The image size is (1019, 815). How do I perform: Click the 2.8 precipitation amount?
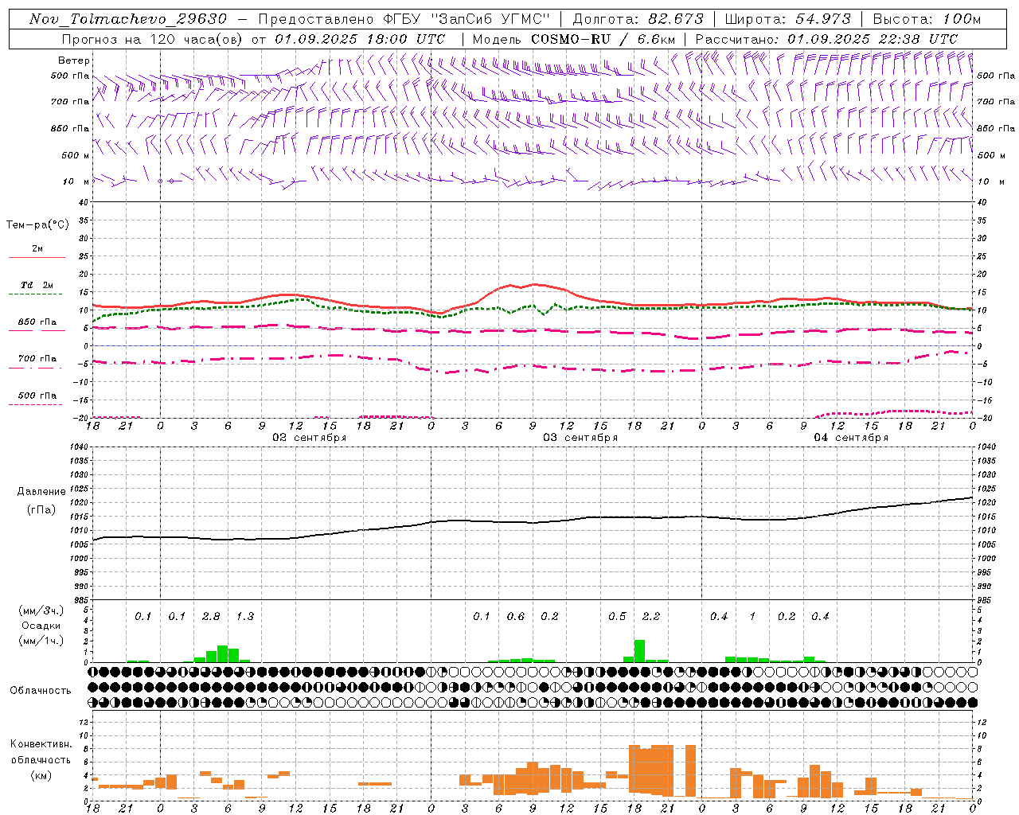pyautogui.click(x=211, y=617)
